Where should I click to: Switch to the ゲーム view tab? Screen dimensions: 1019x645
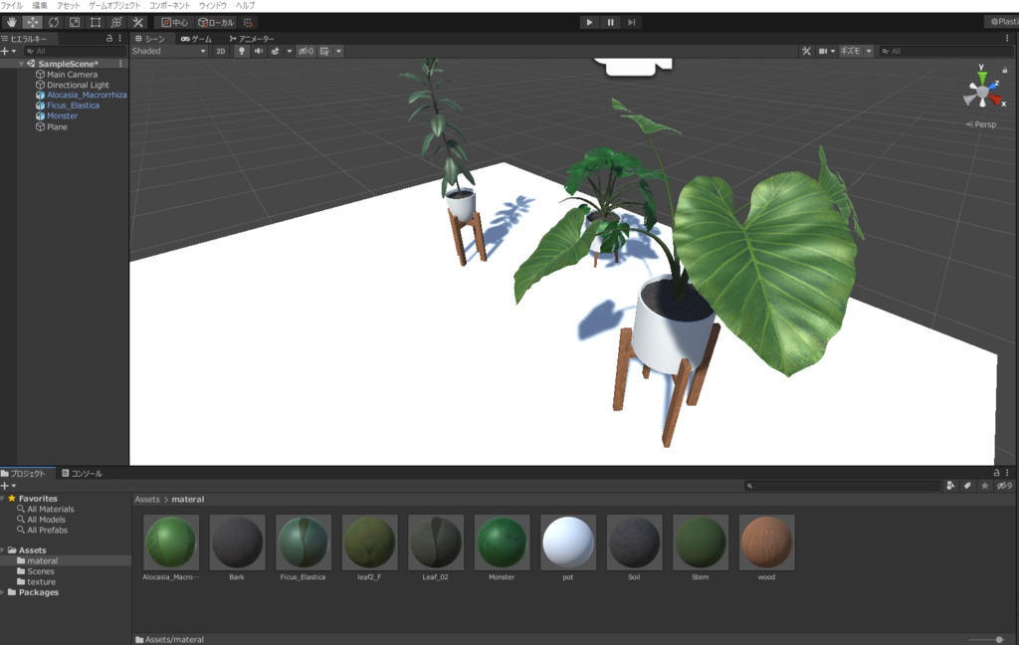pyautogui.click(x=199, y=39)
